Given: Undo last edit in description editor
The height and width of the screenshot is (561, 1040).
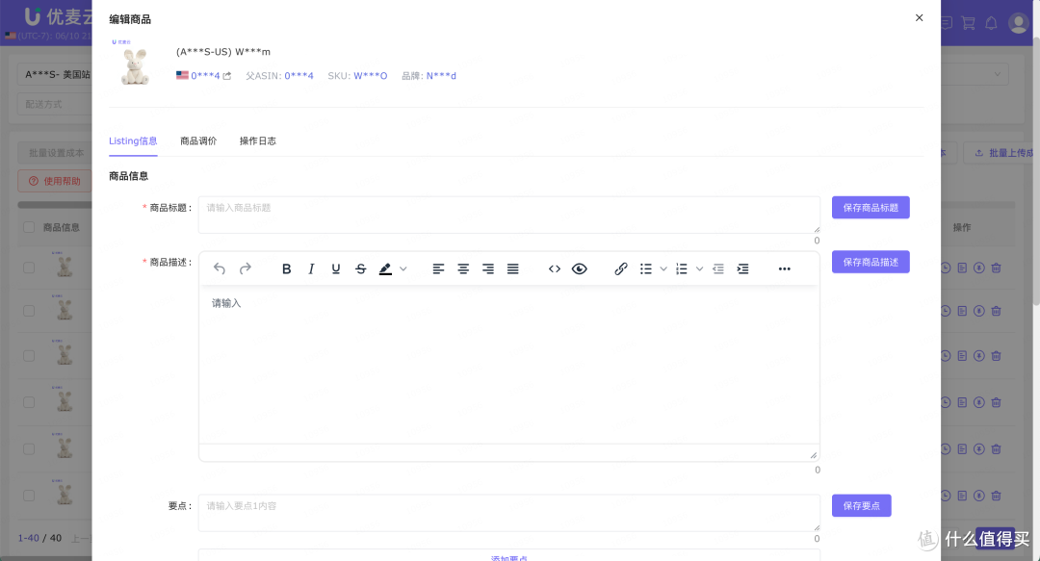Looking at the screenshot, I should pyautogui.click(x=220, y=268).
